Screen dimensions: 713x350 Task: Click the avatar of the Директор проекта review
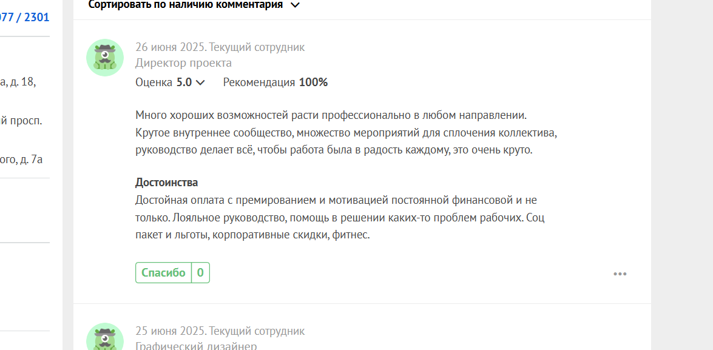point(105,57)
